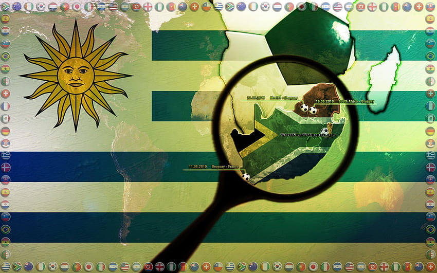
Task: Click the "South Africa - Uruguay" match label
Action: pos(356,101)
